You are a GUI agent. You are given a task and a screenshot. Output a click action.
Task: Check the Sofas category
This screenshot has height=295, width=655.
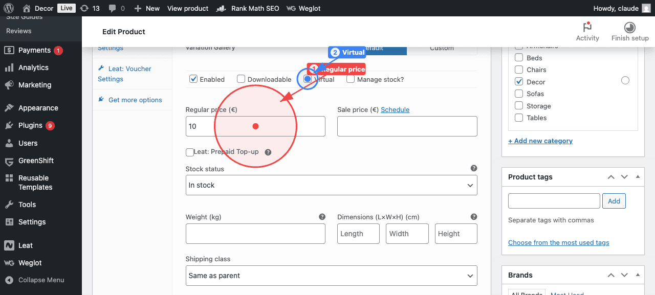point(519,94)
